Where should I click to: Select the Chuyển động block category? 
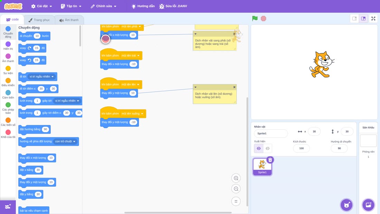pos(8,32)
